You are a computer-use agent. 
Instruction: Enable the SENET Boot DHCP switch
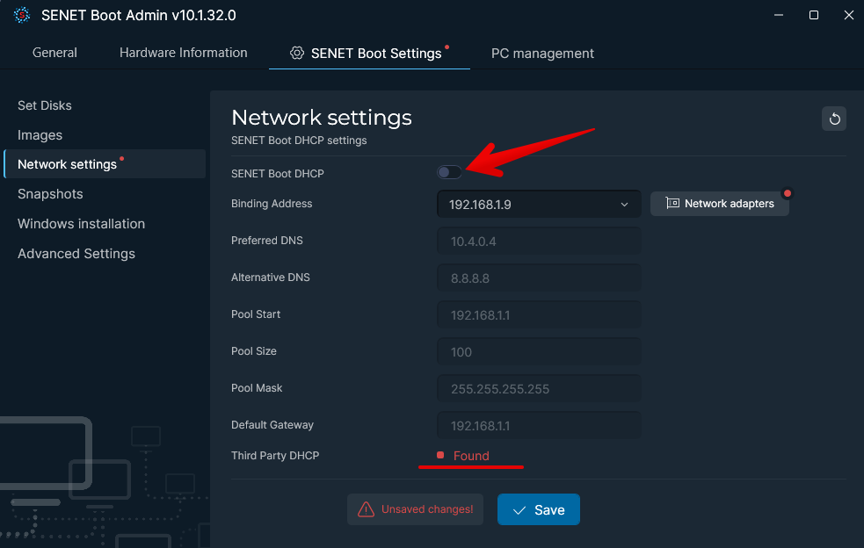coord(449,172)
